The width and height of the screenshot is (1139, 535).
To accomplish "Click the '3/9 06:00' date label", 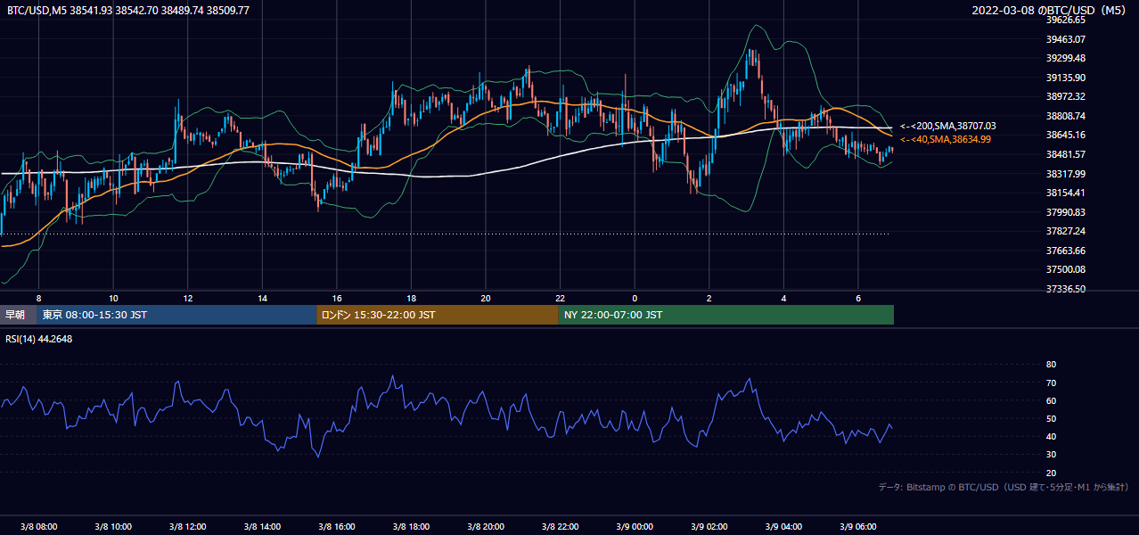I will tap(858, 526).
